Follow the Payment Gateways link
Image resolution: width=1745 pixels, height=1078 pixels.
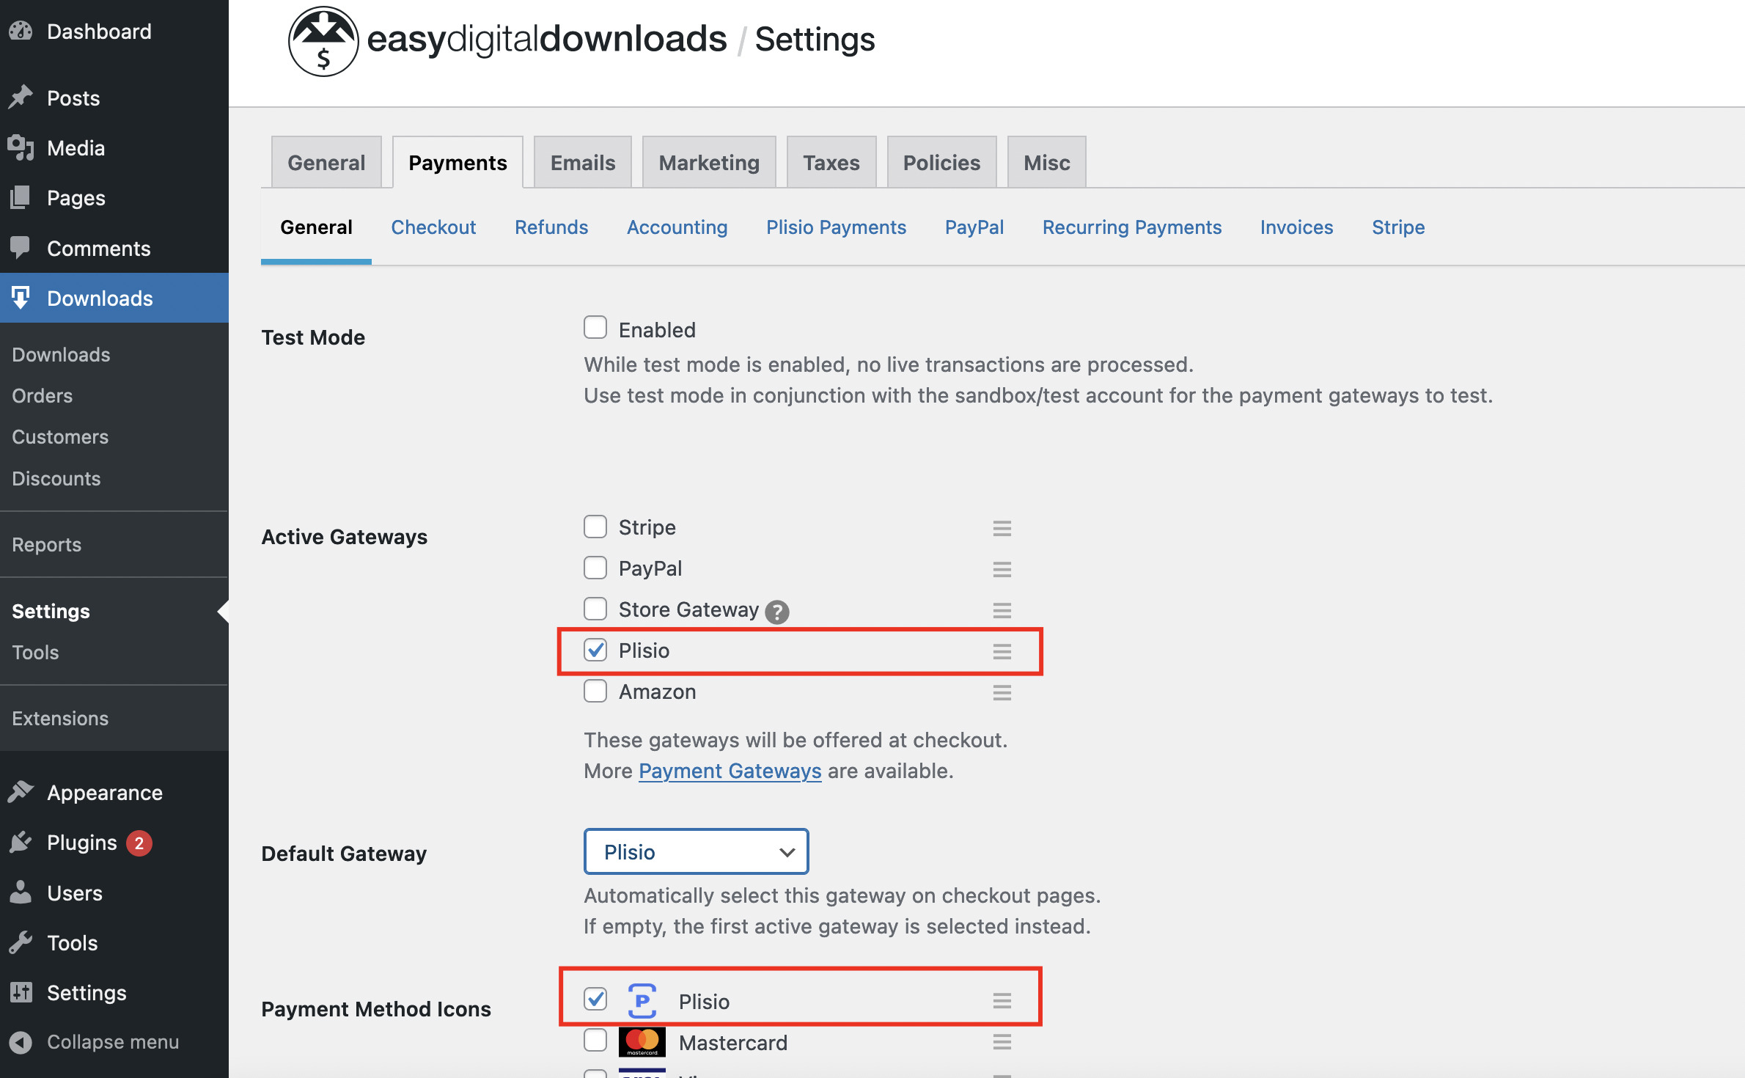point(730,771)
